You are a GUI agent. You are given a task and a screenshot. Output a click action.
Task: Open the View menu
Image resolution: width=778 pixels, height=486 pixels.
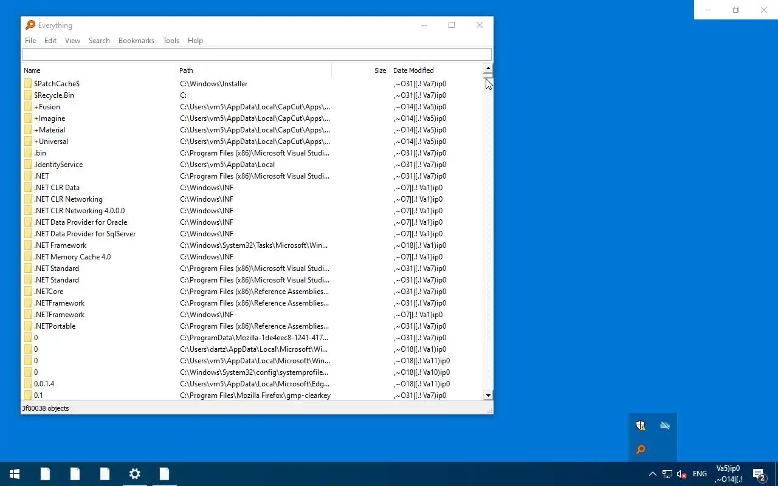coord(72,41)
